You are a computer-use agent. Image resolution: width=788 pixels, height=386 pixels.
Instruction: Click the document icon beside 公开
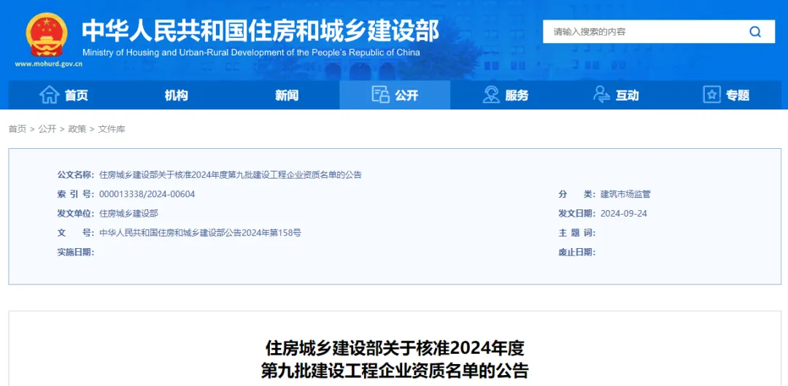(380, 94)
